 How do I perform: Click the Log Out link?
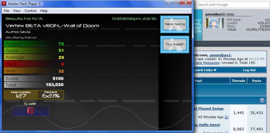point(249,70)
